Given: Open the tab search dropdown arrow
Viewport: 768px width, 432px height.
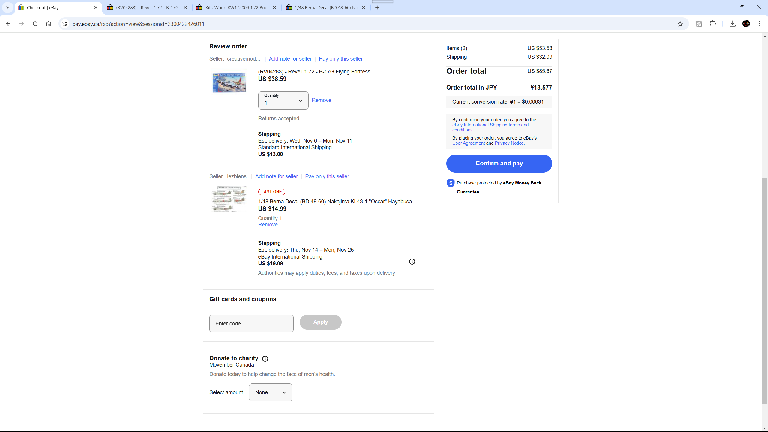Looking at the screenshot, I should [x=7, y=8].
